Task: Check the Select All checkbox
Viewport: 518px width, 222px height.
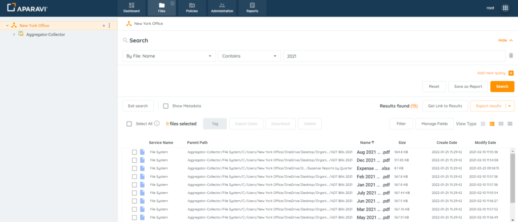Action: pyautogui.click(x=129, y=124)
